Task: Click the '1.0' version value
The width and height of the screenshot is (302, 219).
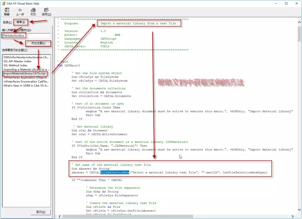Action: click(103, 31)
